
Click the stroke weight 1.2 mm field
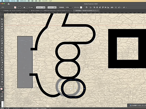pyautogui.click(x=31, y=7)
